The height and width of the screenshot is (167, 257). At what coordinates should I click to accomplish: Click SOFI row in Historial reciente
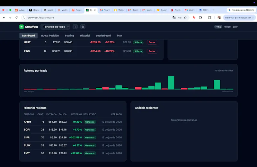point(73,130)
